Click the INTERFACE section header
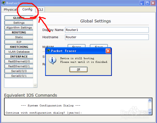 [x=19, y=57]
